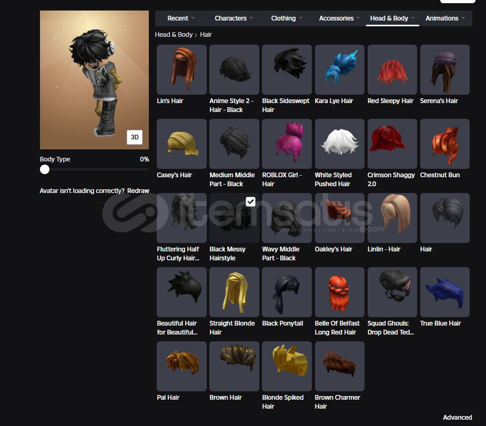Click the Kara Lye Hair name label

[334, 101]
